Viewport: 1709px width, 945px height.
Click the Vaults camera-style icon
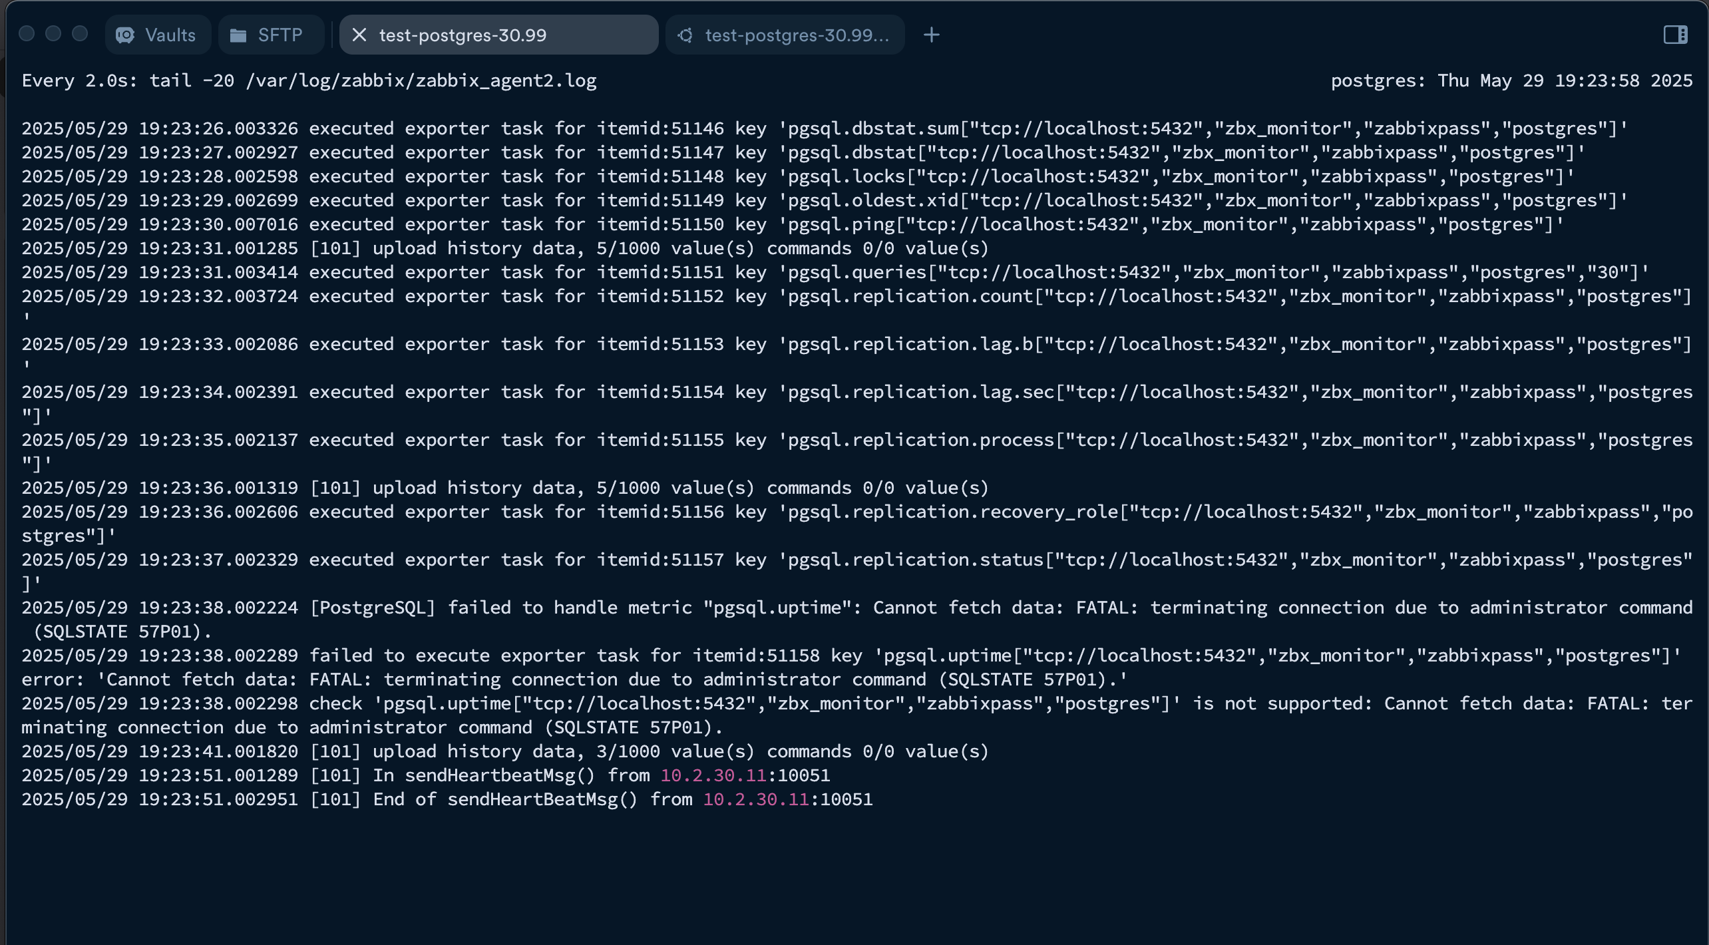[x=125, y=35]
